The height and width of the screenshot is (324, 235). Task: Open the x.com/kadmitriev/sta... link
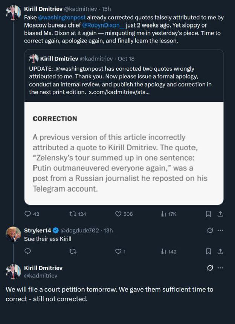click(x=119, y=92)
